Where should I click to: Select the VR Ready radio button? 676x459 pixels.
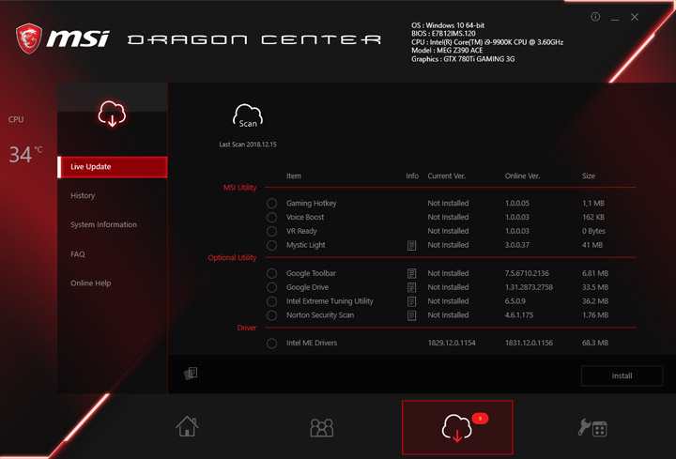click(x=271, y=231)
